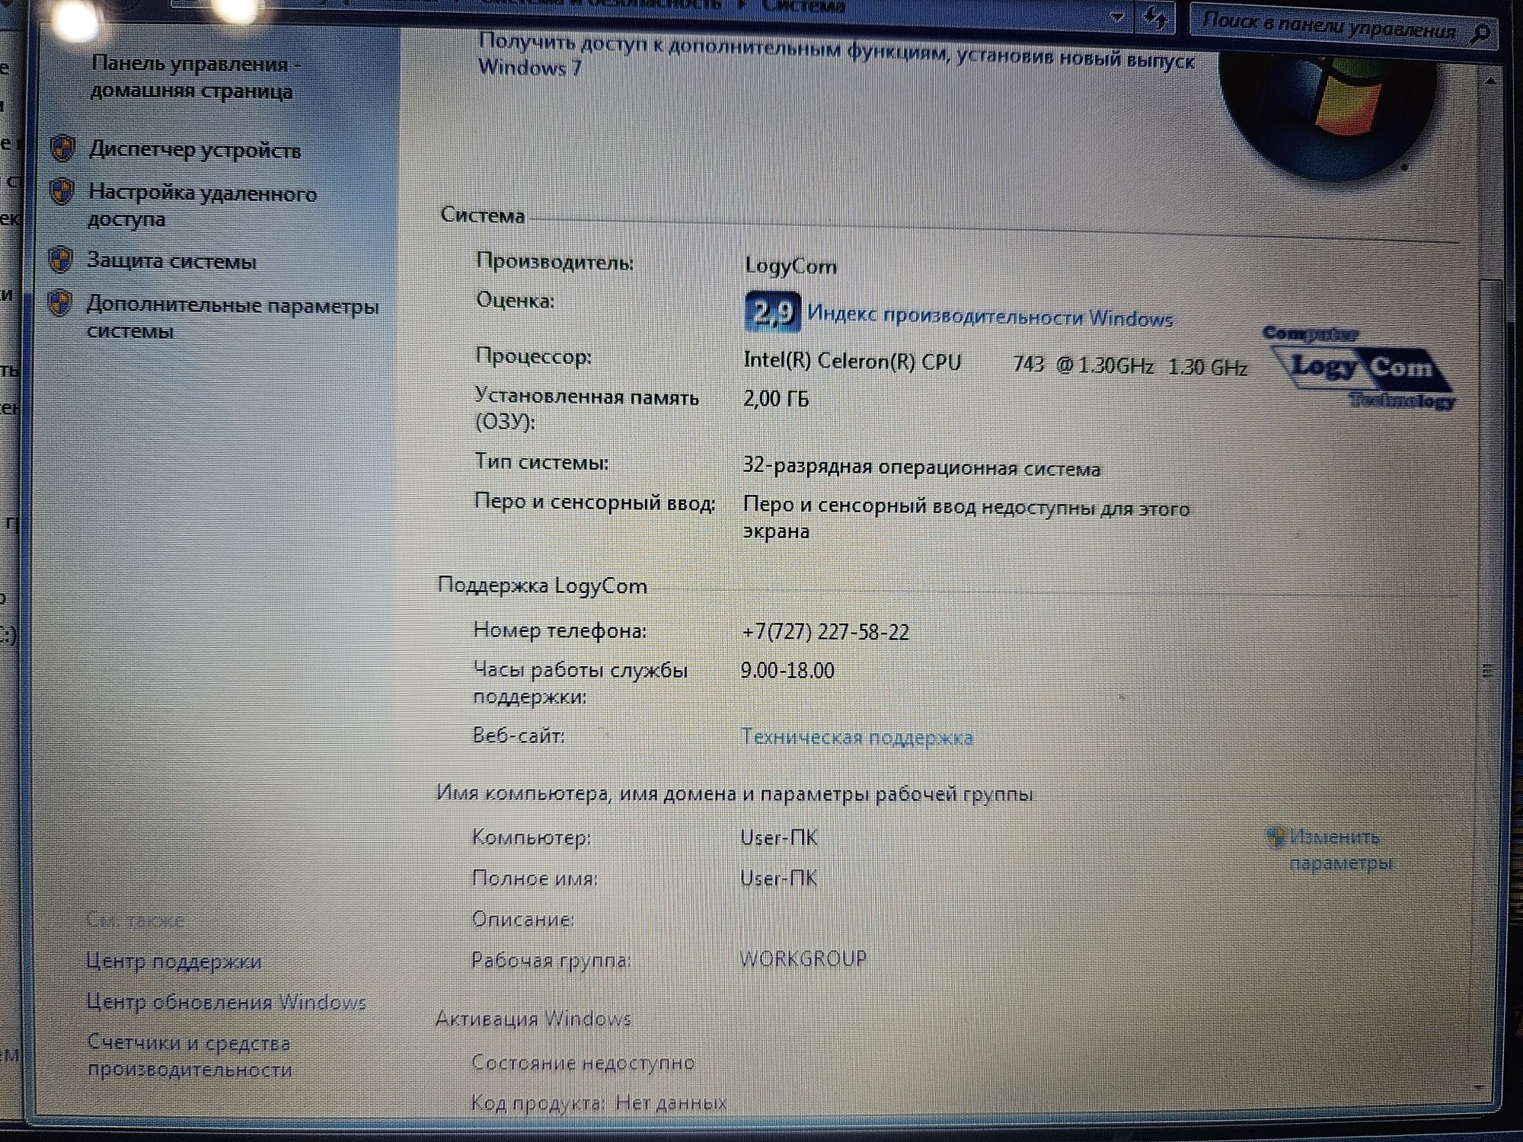This screenshot has width=1523, height=1142.
Task: Click the search magnifier icon
Action: (1481, 33)
